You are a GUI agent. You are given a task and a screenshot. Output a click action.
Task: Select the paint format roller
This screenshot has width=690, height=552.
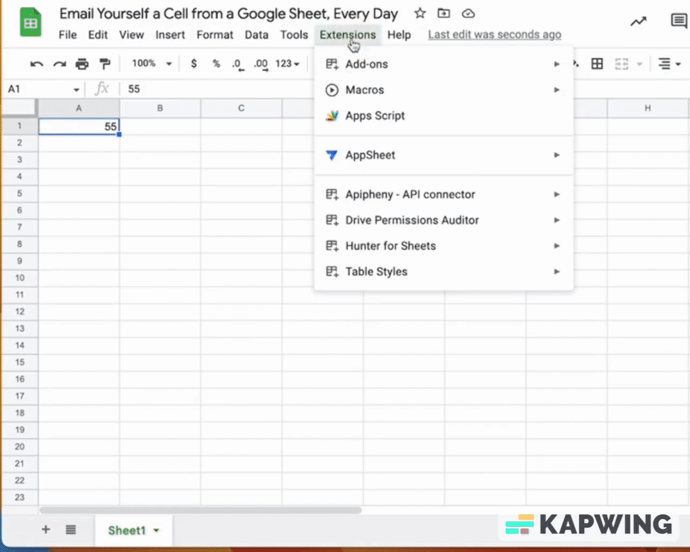[x=105, y=64]
